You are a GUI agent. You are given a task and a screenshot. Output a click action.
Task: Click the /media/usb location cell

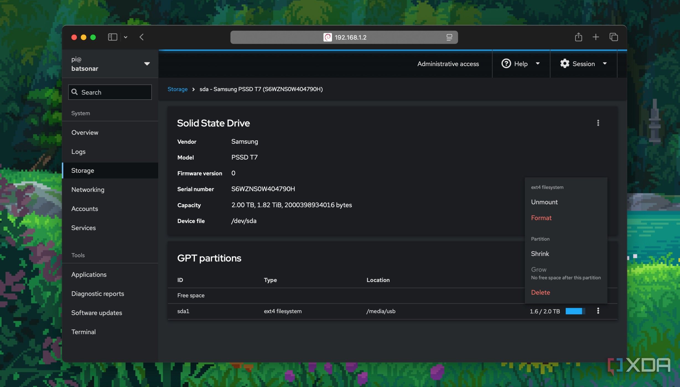[x=381, y=311]
